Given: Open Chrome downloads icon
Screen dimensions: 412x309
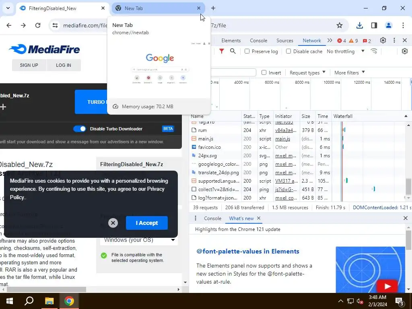Looking at the screenshot, I should coord(360,25).
